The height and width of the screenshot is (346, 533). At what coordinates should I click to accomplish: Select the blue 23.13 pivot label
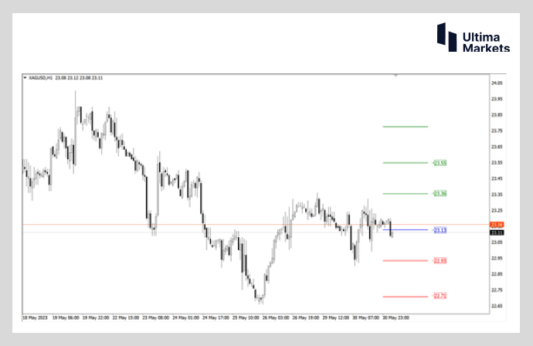(x=440, y=230)
